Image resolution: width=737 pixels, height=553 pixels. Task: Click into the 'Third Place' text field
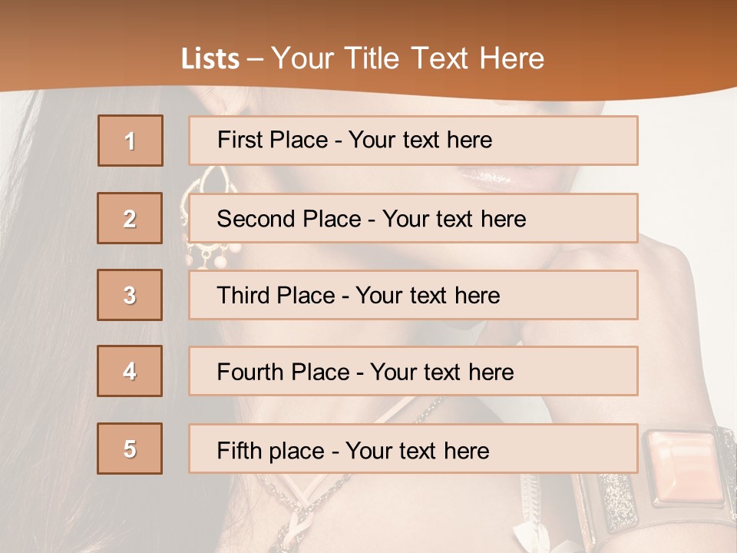pyautogui.click(x=413, y=295)
